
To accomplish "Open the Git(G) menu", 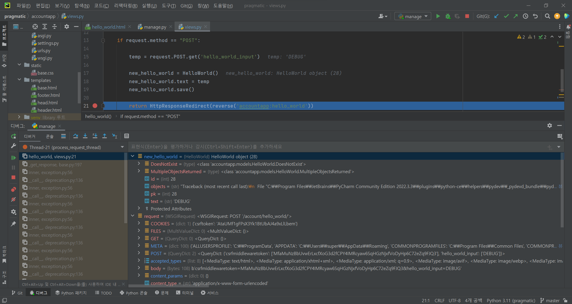I will (186, 6).
